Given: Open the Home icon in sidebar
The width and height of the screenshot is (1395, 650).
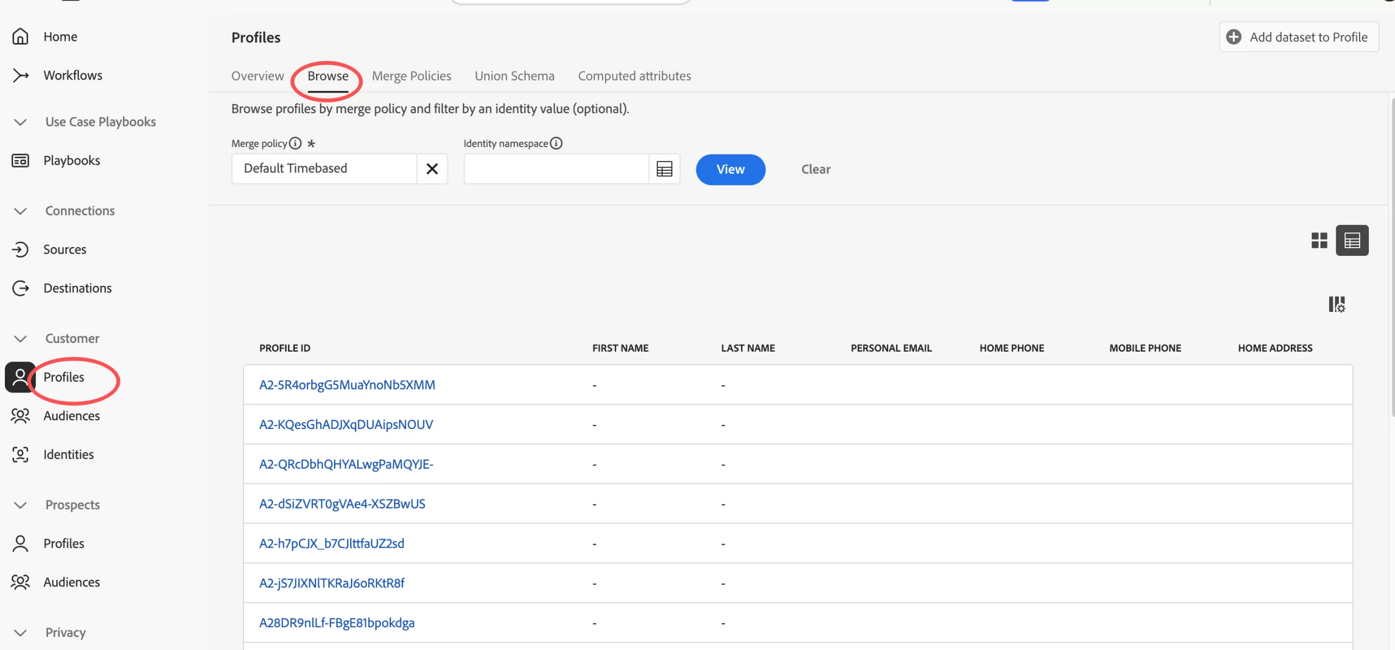Looking at the screenshot, I should [20, 36].
